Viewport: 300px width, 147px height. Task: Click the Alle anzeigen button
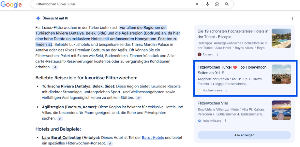tap(244, 135)
